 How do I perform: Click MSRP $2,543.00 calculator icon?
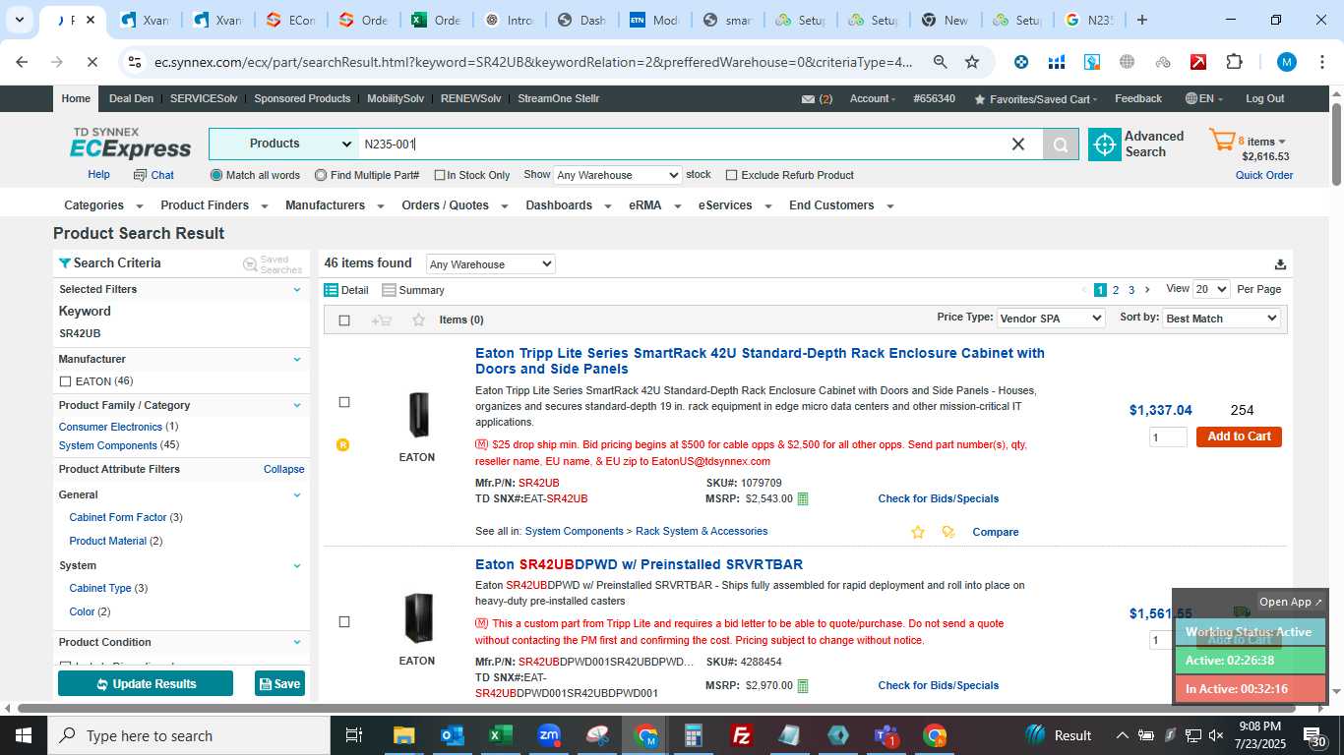[802, 498]
